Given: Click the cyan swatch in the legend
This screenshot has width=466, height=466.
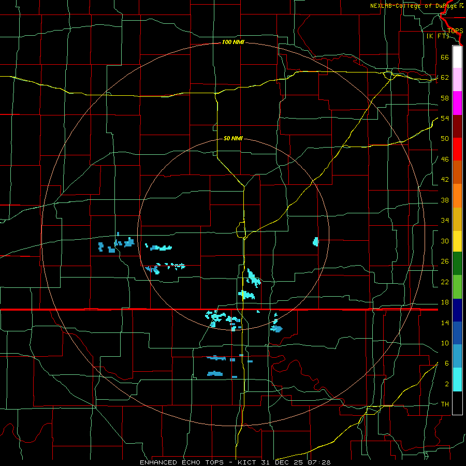Looking at the screenshot, I should click(x=457, y=380).
